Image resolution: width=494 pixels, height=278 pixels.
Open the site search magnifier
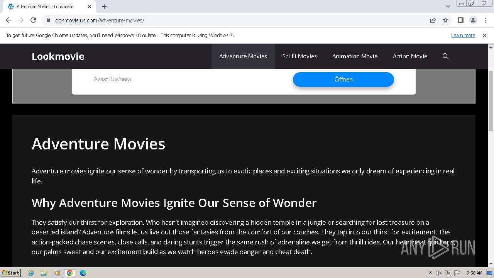tap(445, 56)
